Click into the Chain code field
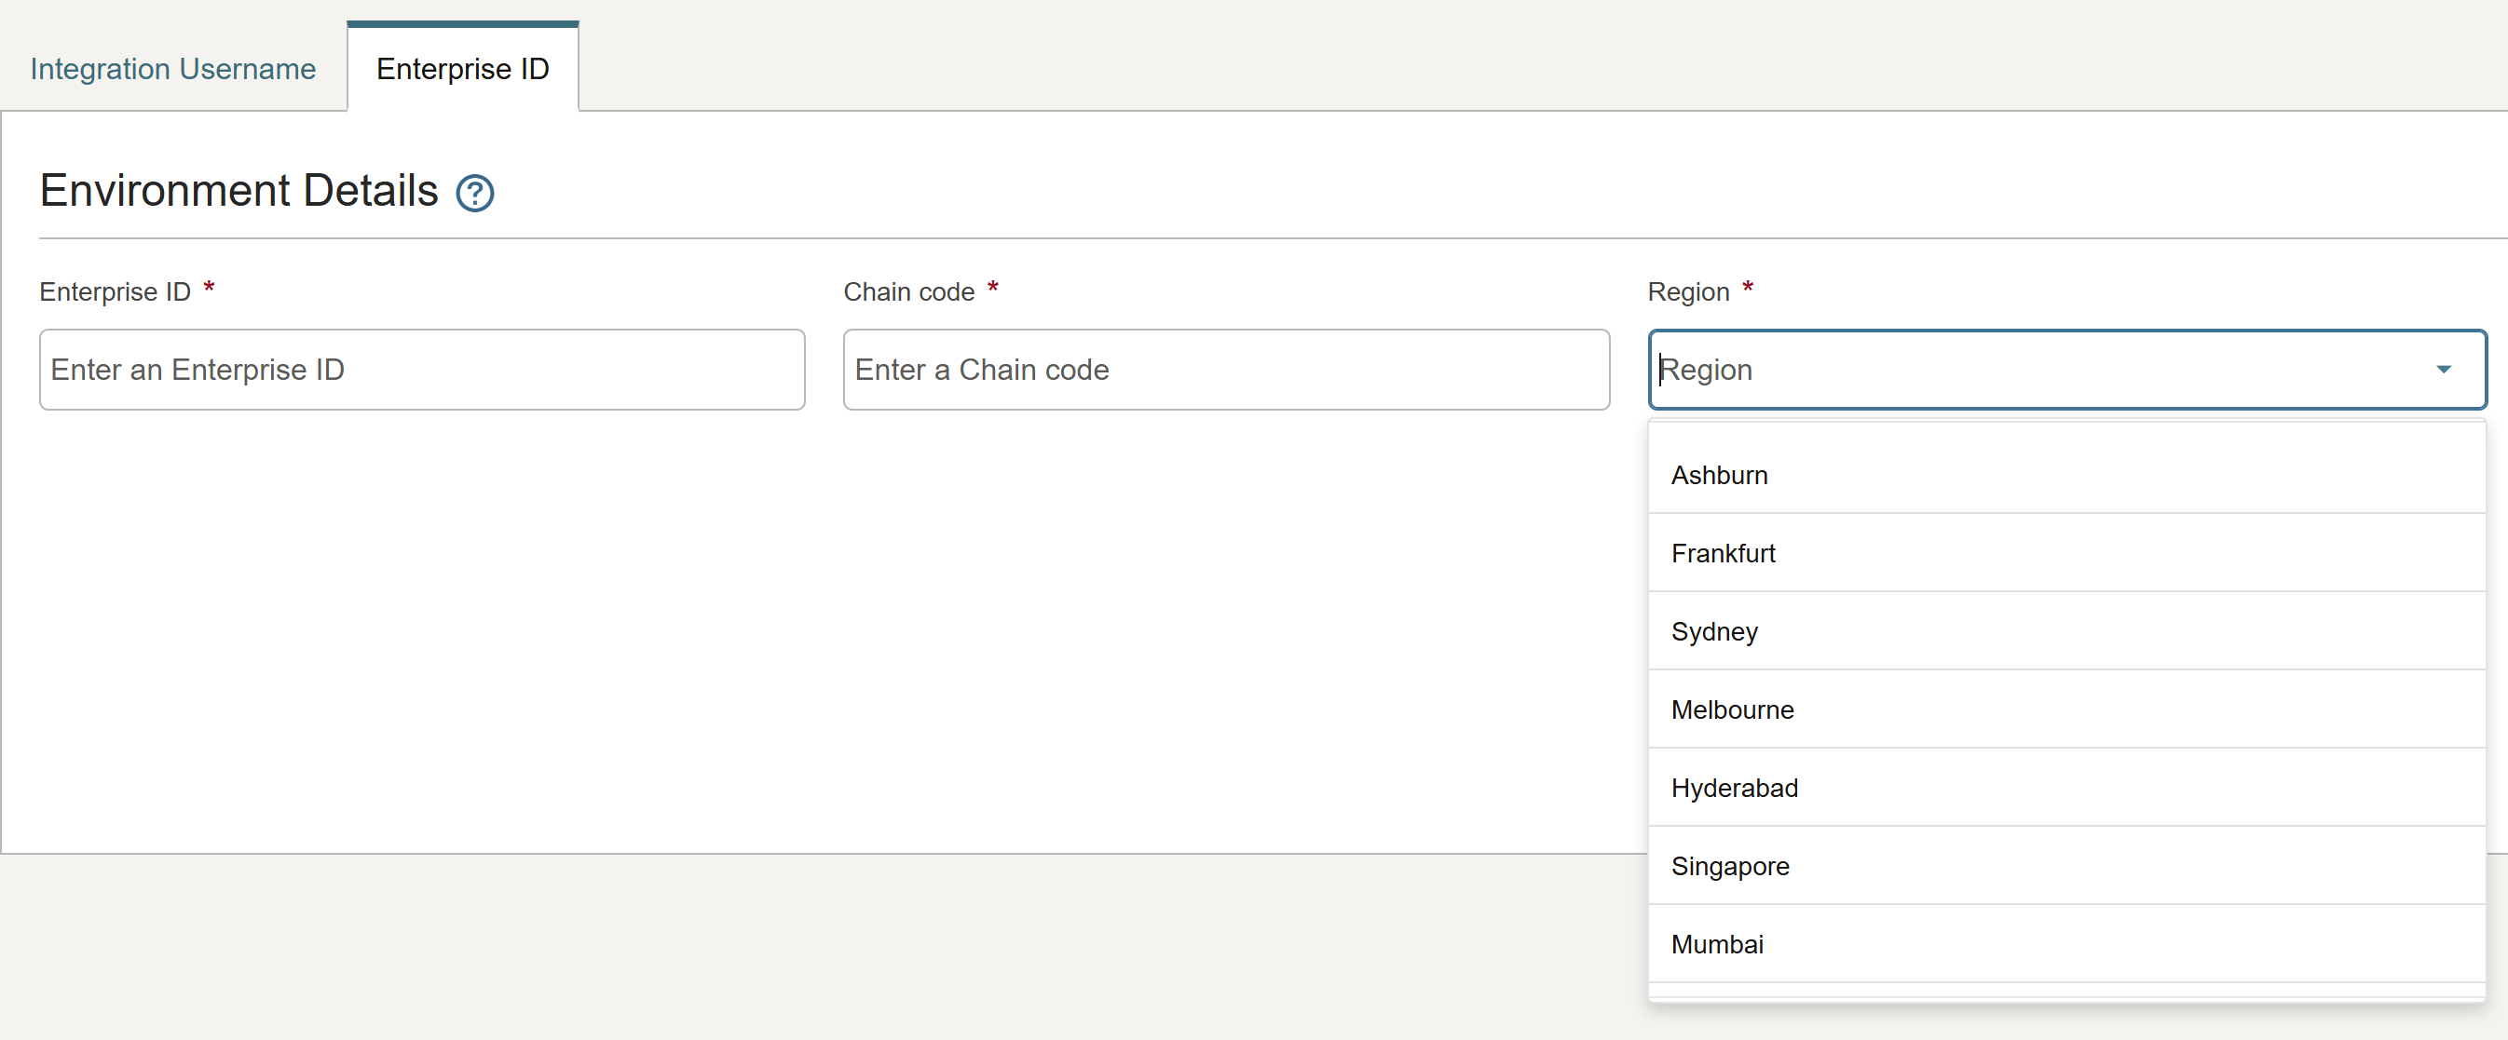The height and width of the screenshot is (1040, 2508). pyautogui.click(x=1225, y=370)
